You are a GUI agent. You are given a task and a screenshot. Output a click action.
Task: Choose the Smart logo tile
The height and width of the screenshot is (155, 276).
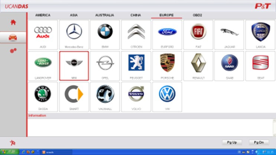click(74, 97)
